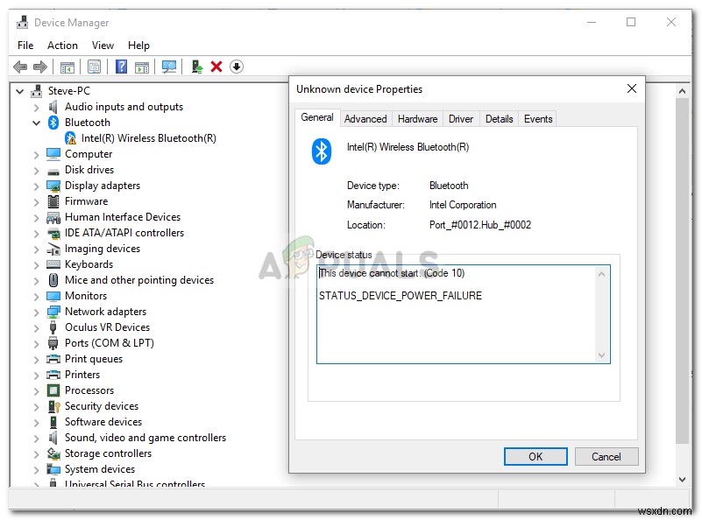Expand Oculus VR Devices category
702x520 pixels.
(x=36, y=327)
